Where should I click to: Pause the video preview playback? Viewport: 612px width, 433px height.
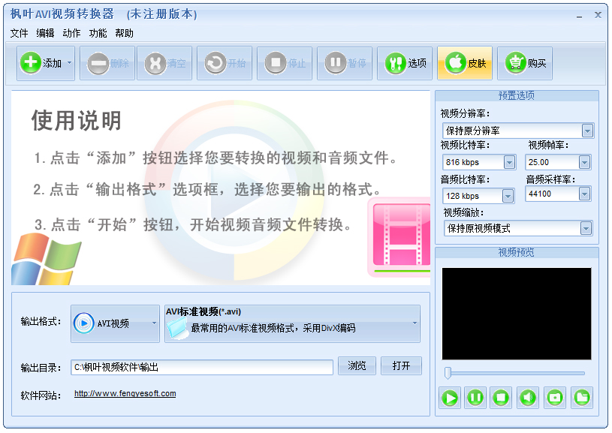click(475, 397)
